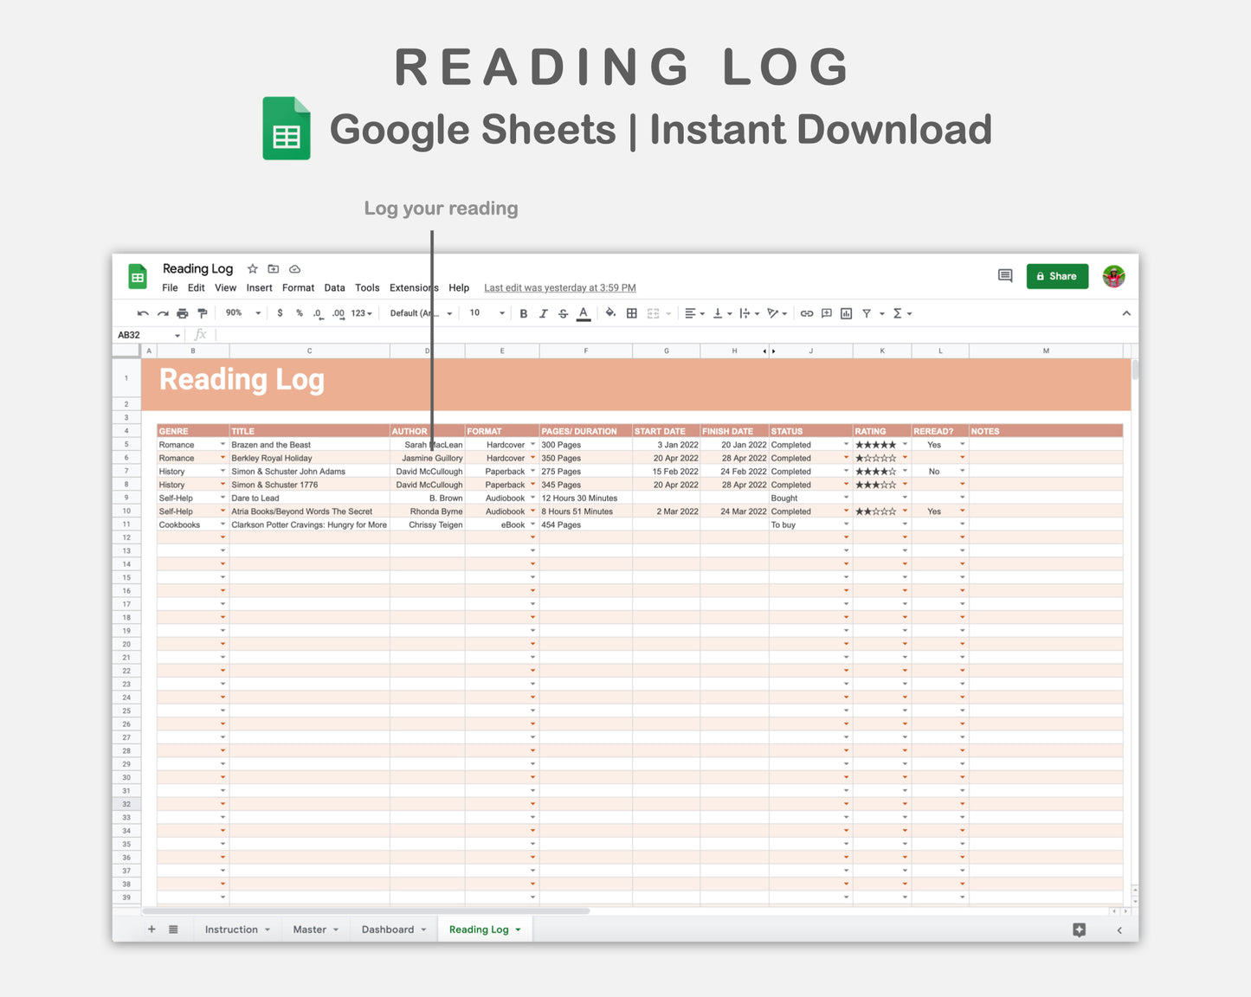Click the insert chart icon
This screenshot has width=1251, height=997.
(845, 313)
